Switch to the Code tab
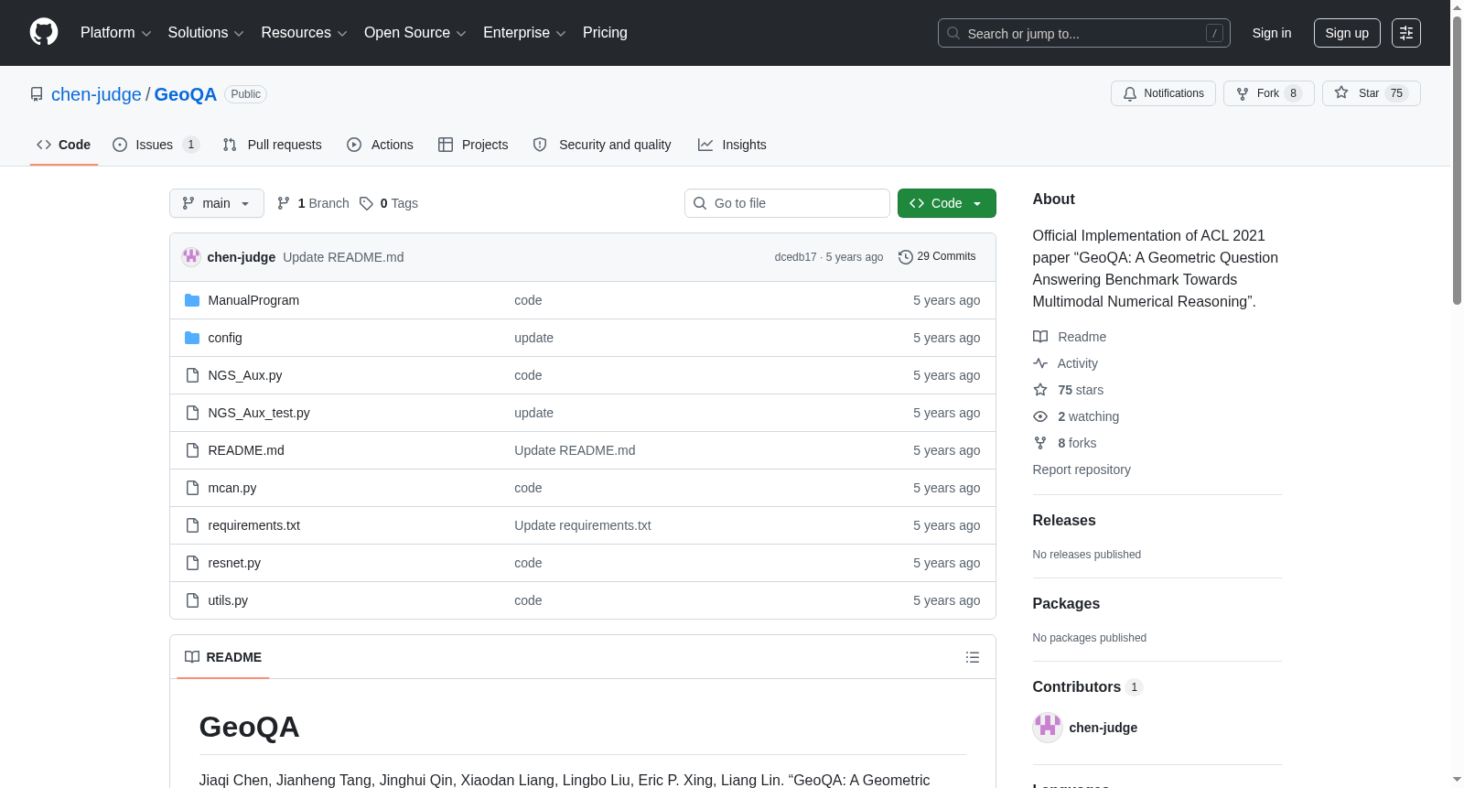The image size is (1464, 788). point(64,145)
